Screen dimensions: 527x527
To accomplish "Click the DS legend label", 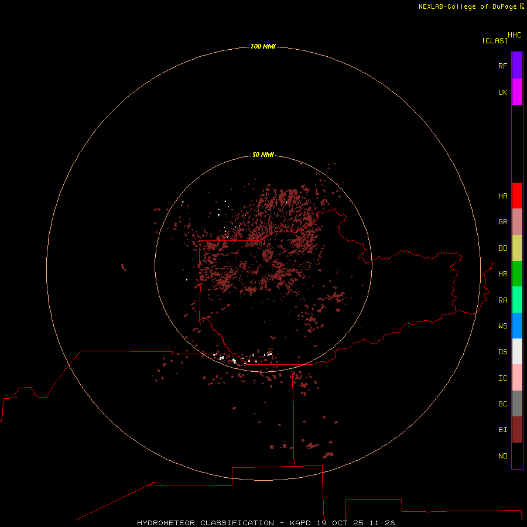I will pyautogui.click(x=502, y=352).
